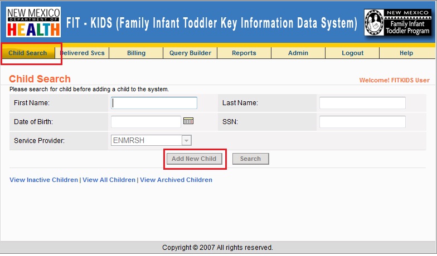Focus the First Name input field
Image resolution: width=437 pixels, height=256 pixels.
[154, 103]
